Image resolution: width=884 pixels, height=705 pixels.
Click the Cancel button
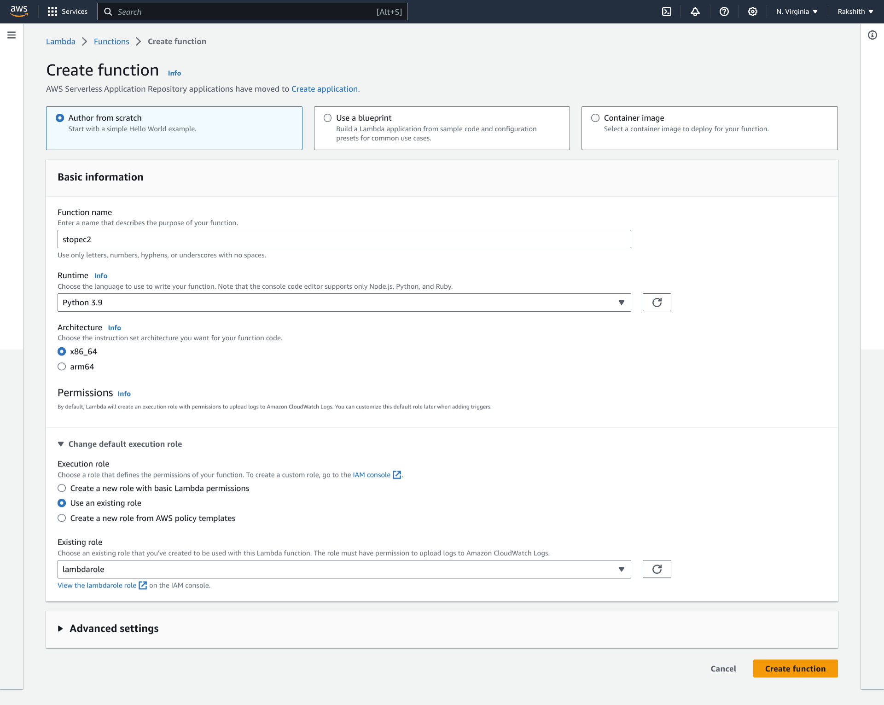point(723,669)
